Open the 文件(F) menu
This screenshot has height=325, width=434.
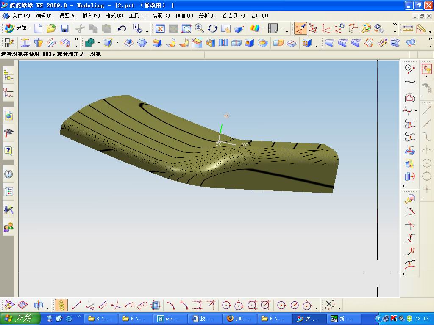(x=21, y=16)
